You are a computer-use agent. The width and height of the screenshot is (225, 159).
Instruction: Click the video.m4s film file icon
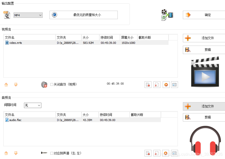tap(7, 43)
